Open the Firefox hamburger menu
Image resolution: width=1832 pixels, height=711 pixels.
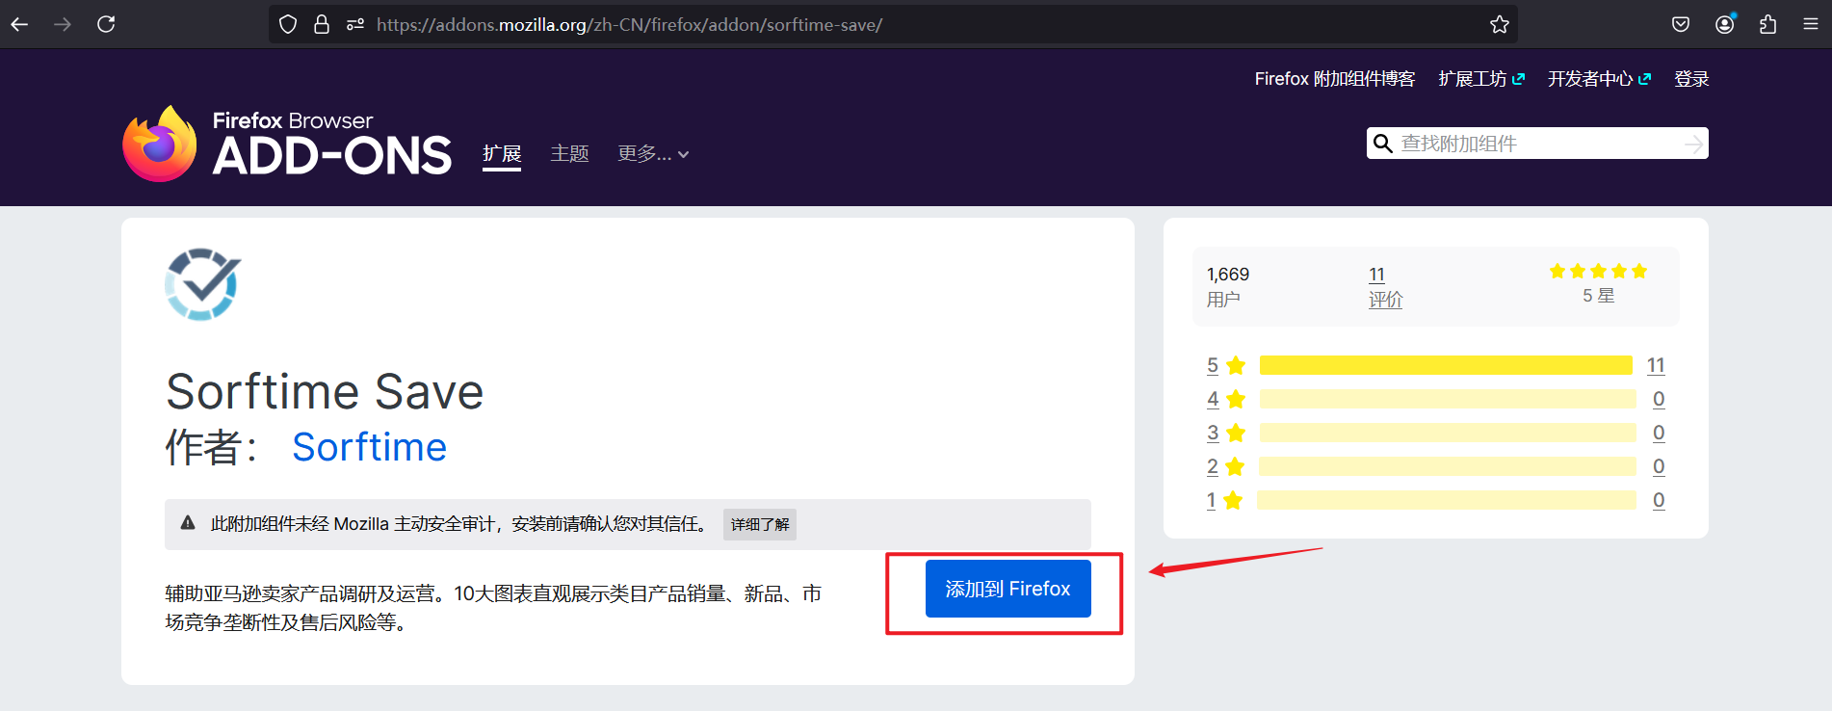pos(1811,24)
